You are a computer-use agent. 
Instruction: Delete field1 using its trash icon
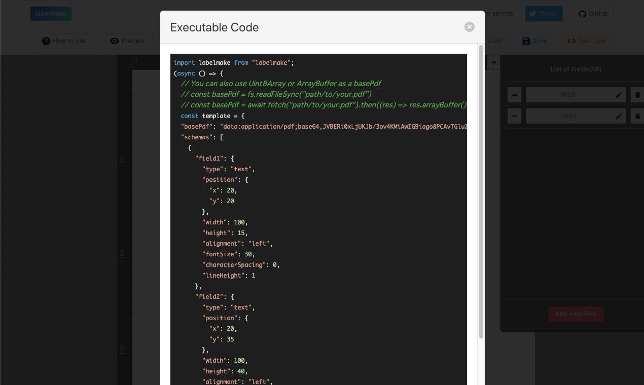tap(637, 95)
